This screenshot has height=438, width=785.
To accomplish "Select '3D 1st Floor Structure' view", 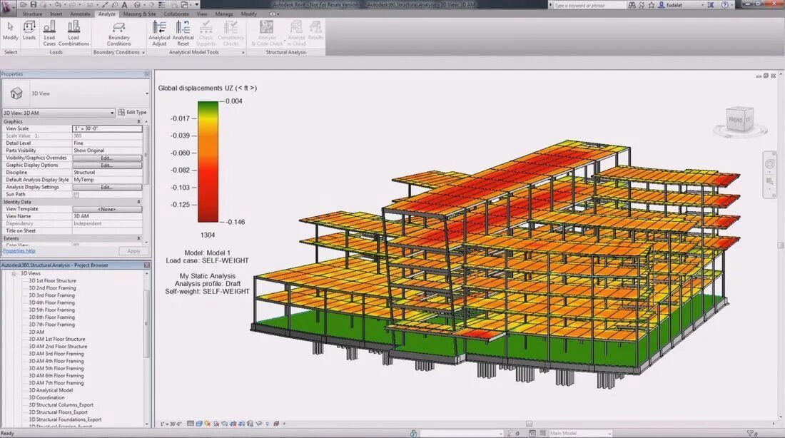I will pos(52,281).
